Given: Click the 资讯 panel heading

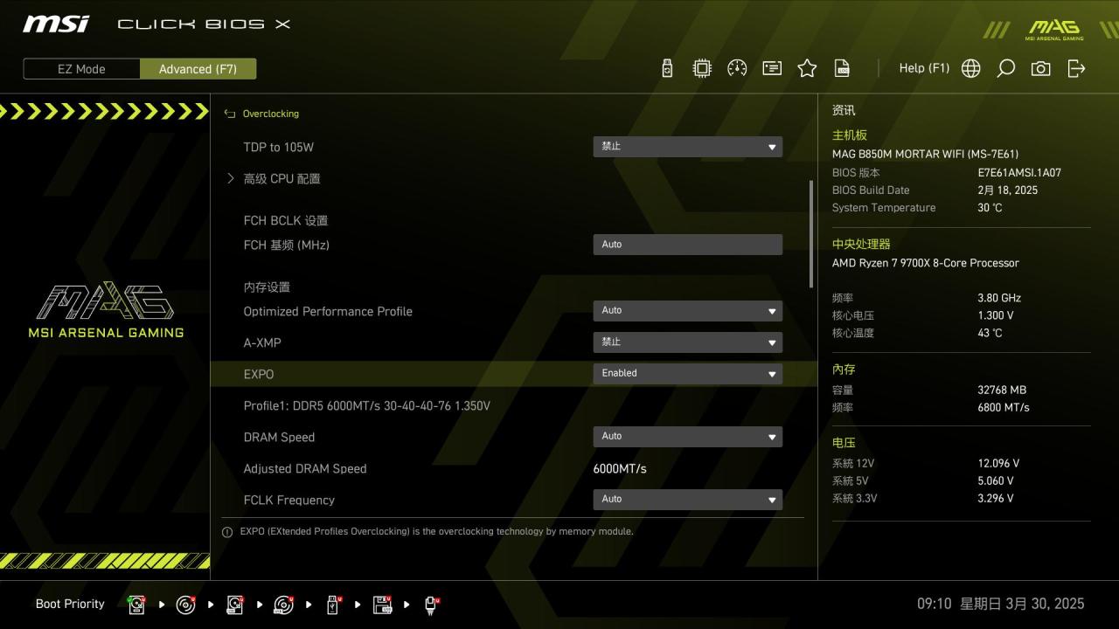Looking at the screenshot, I should click(844, 110).
